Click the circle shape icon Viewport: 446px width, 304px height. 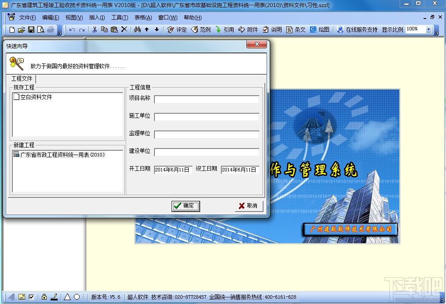[77, 297]
